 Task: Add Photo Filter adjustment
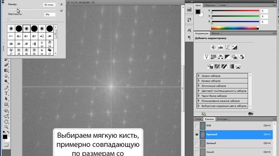coord(235,57)
